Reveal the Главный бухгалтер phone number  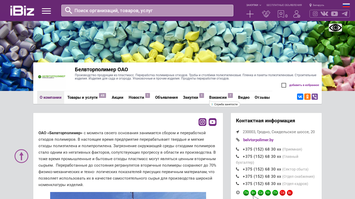click(262, 157)
